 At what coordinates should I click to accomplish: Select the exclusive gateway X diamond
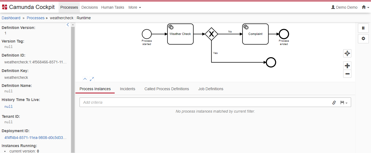(x=212, y=34)
